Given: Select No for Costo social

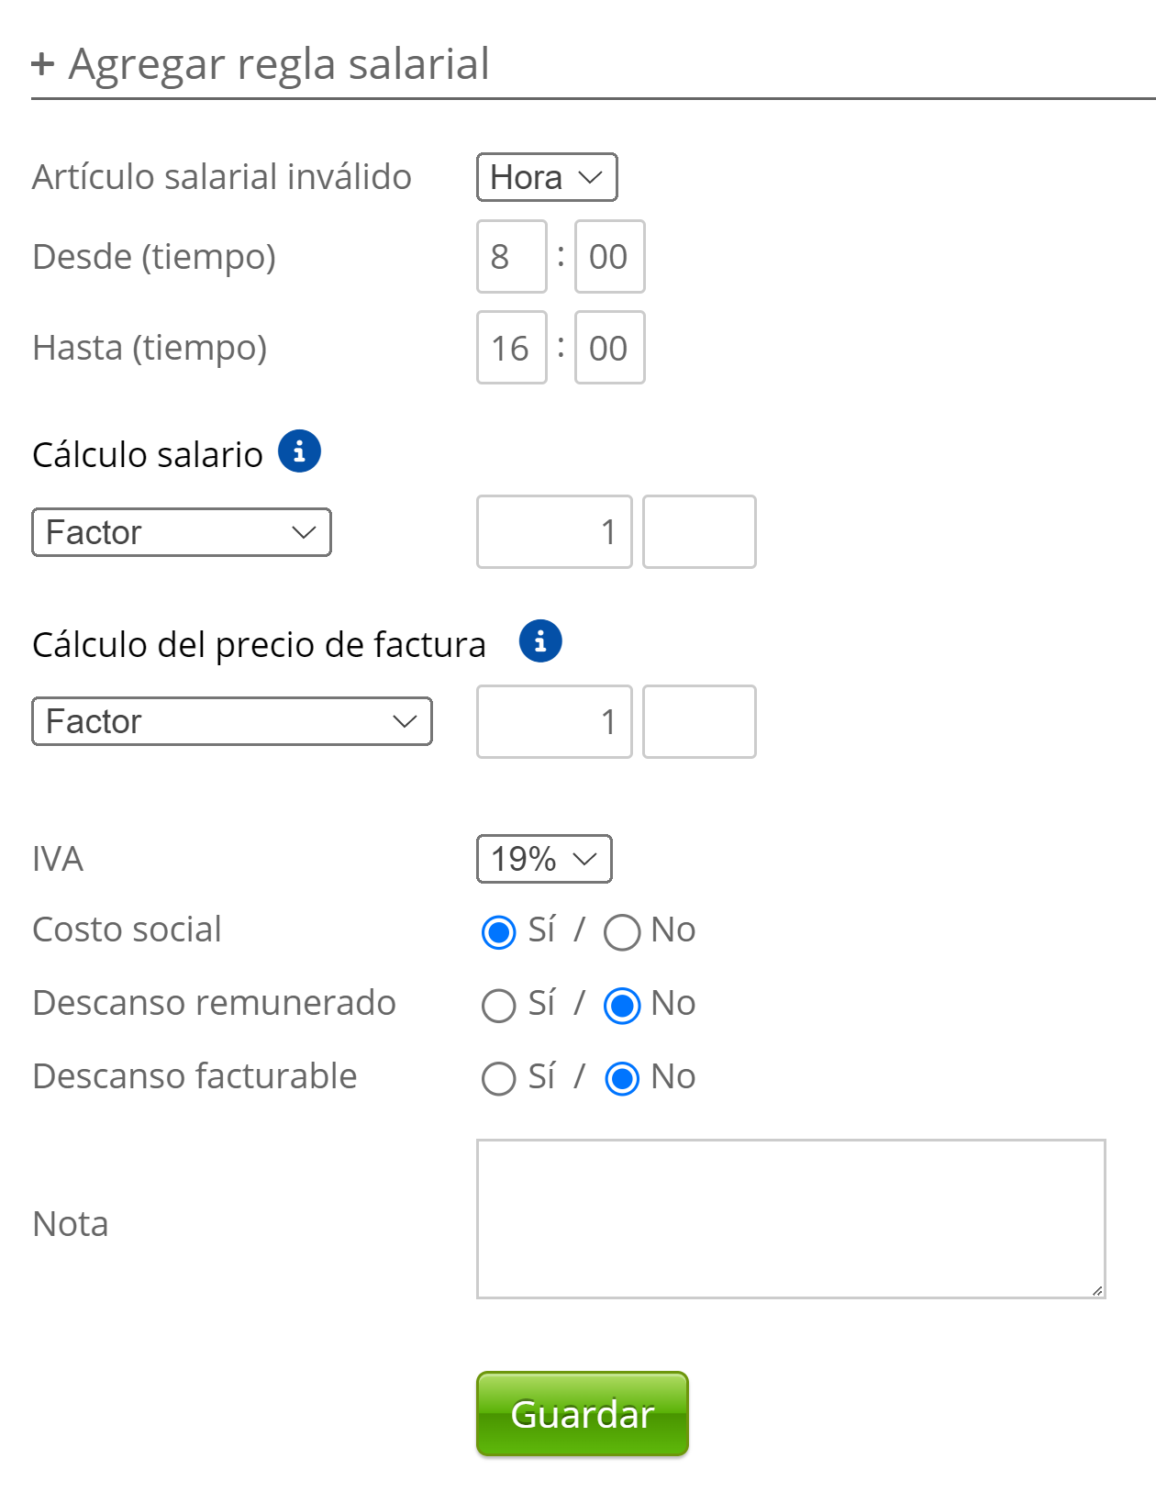Looking at the screenshot, I should [621, 932].
